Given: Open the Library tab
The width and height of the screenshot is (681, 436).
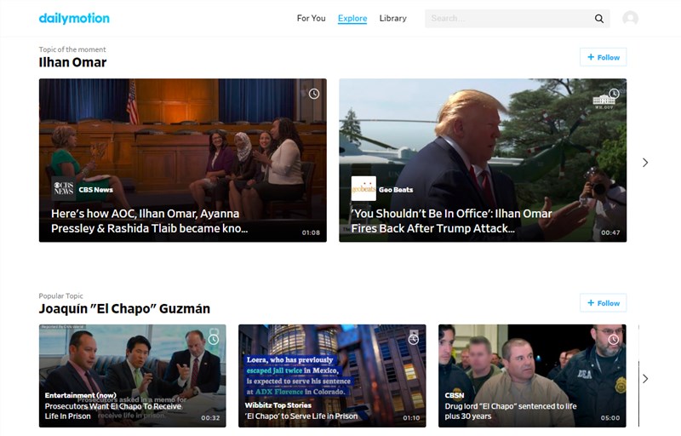Looking at the screenshot, I should [x=393, y=18].
